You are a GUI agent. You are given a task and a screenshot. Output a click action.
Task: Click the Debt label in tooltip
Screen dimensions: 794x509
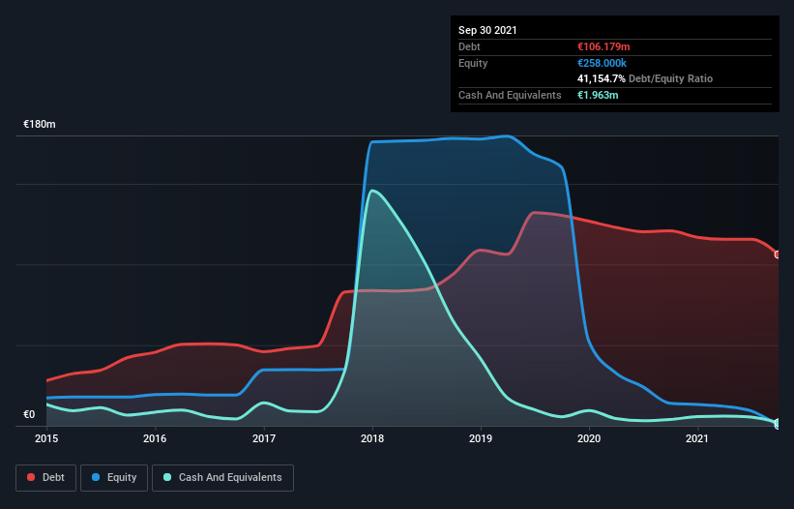pyautogui.click(x=469, y=46)
